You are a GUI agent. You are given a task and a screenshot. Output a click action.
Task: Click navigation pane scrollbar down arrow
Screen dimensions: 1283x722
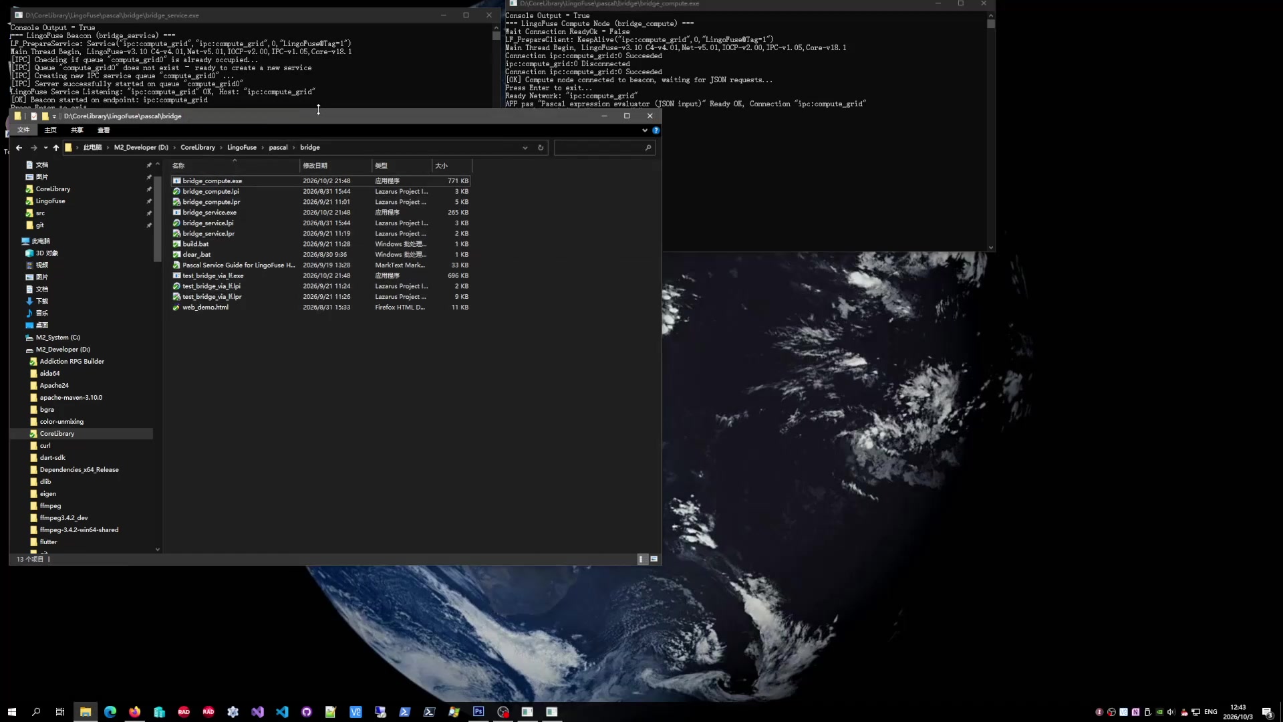click(x=158, y=550)
